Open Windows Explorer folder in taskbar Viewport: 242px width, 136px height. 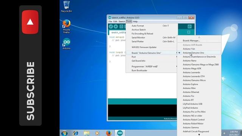[87, 133]
